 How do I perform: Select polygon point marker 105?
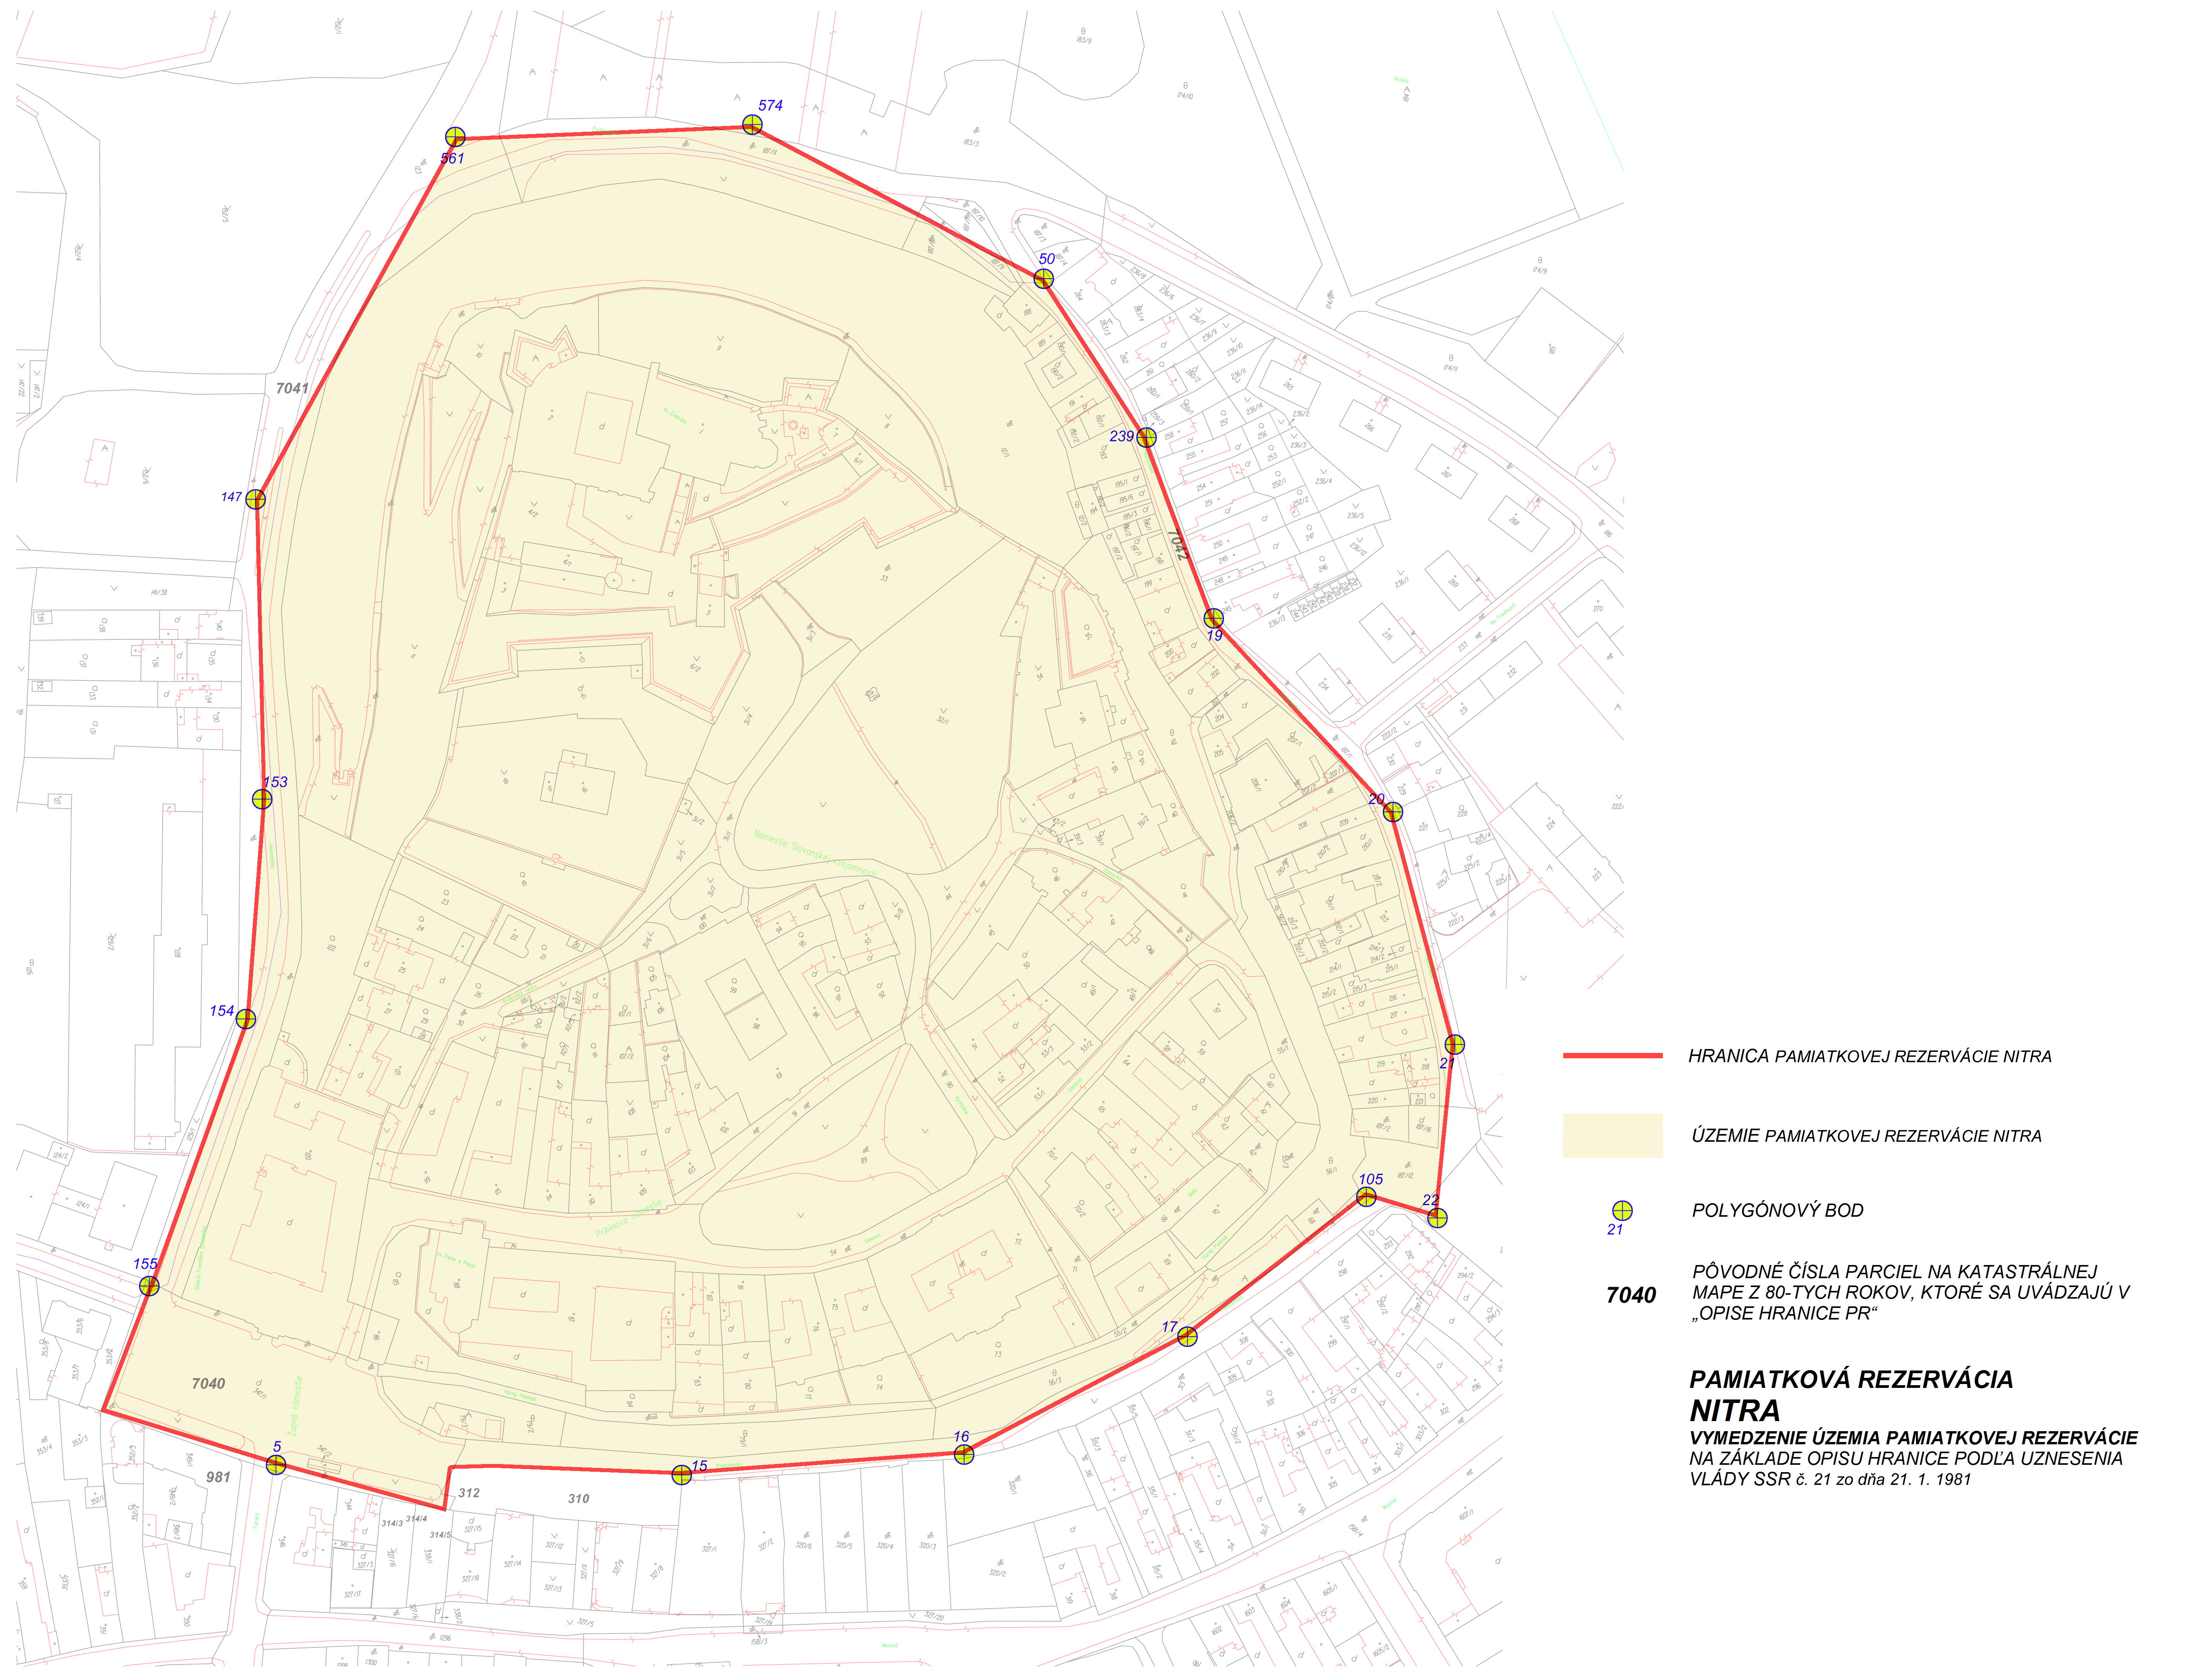click(1366, 1197)
